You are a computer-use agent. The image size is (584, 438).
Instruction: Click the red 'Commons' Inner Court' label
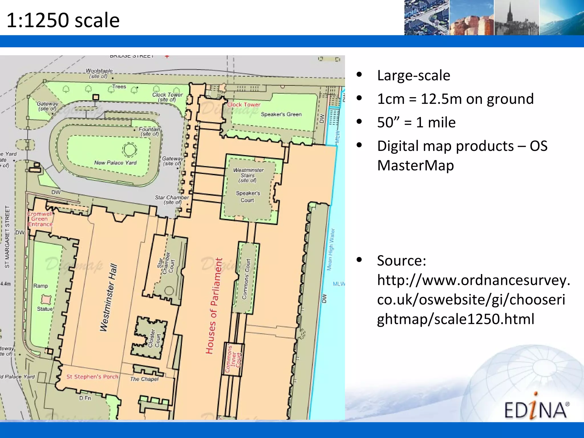[x=233, y=359]
